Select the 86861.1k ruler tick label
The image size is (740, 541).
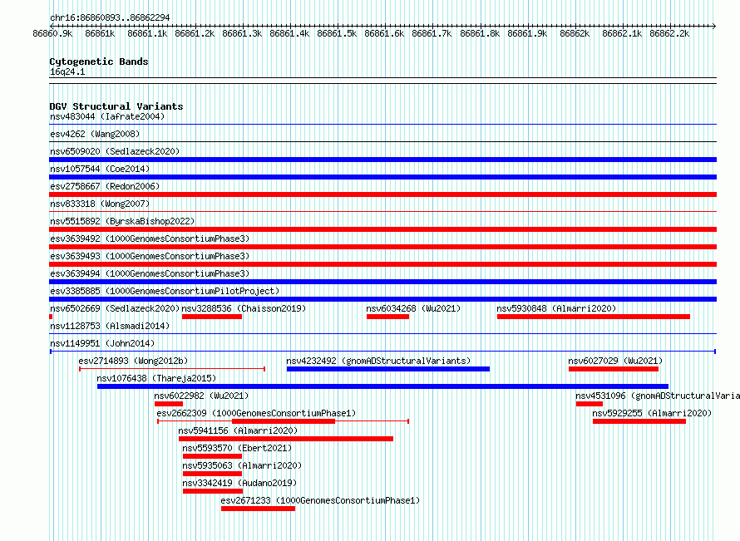coord(147,33)
